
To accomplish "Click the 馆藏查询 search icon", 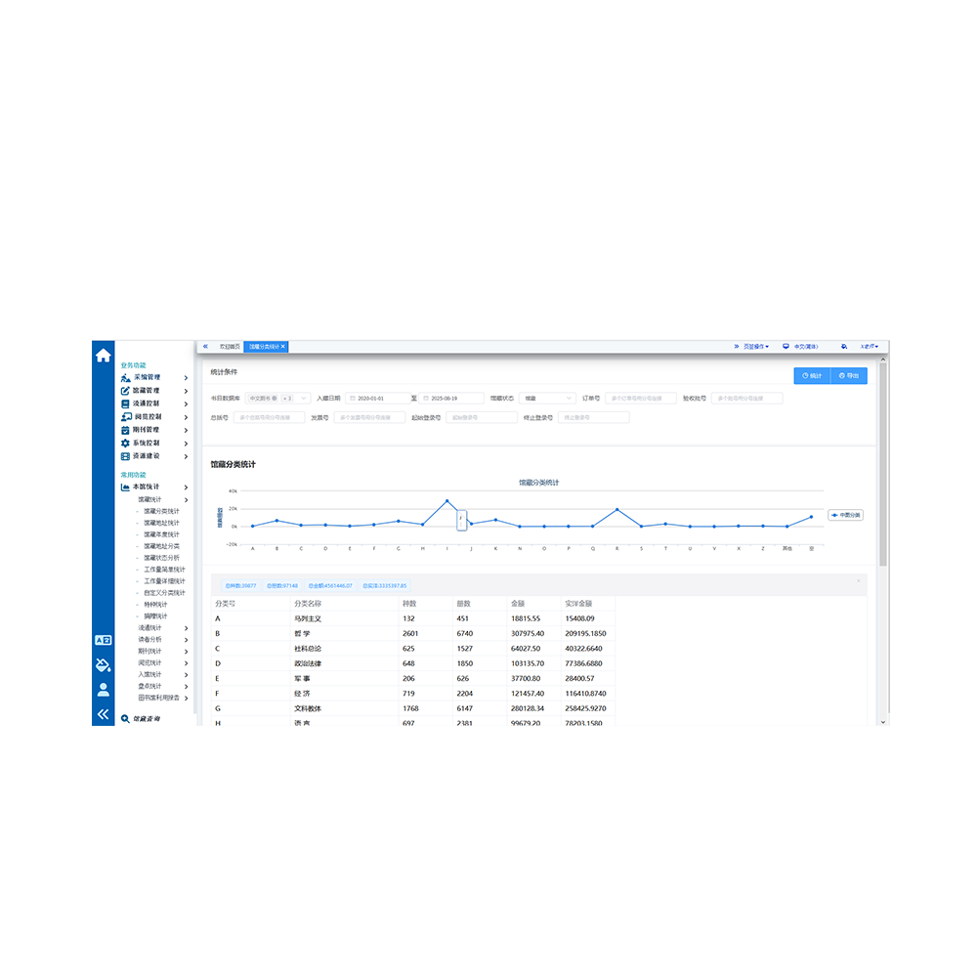I will pyautogui.click(x=125, y=719).
